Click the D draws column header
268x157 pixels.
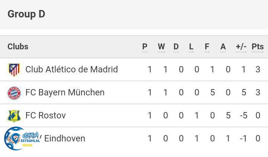176,47
